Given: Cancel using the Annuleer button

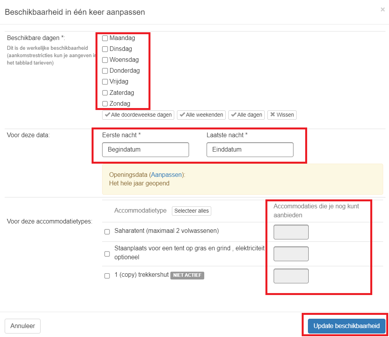Looking at the screenshot, I should click(x=23, y=326).
